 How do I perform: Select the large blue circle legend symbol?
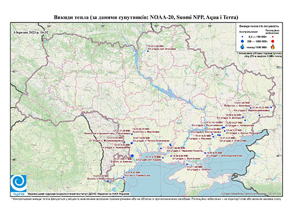coord(243,41)
